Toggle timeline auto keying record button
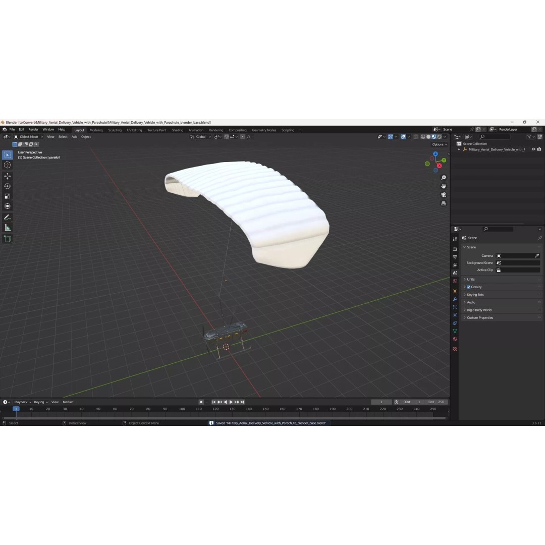This screenshot has width=545, height=545. [x=201, y=402]
